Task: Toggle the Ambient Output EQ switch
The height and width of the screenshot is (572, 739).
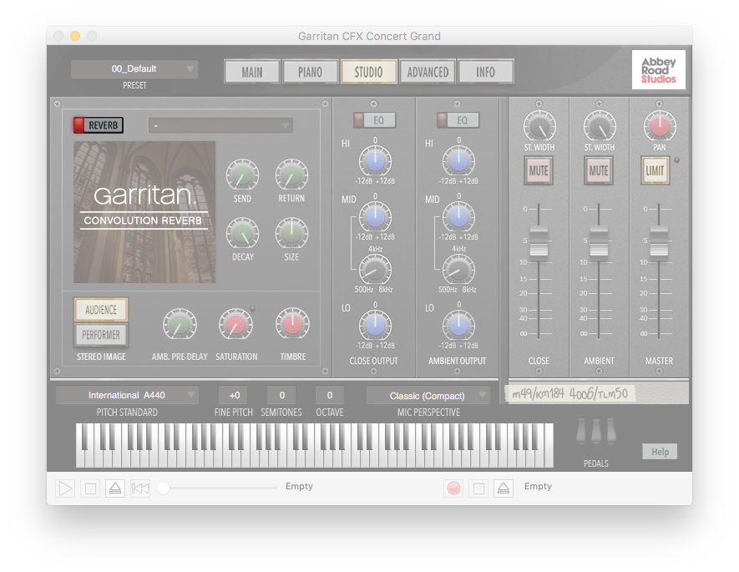Action: pyautogui.click(x=458, y=120)
